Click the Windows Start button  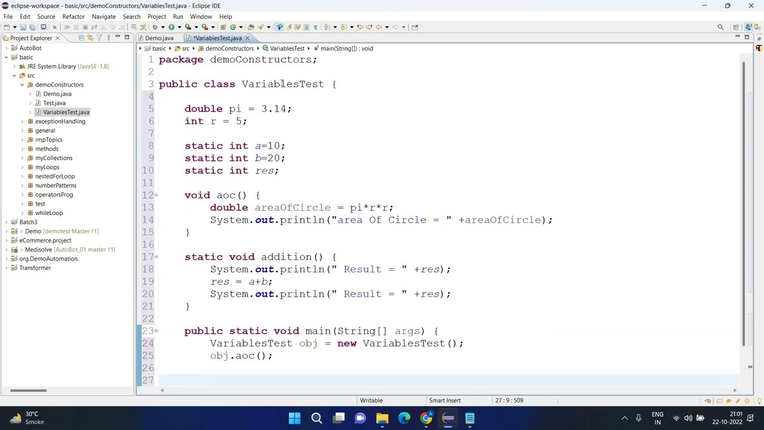click(295, 418)
